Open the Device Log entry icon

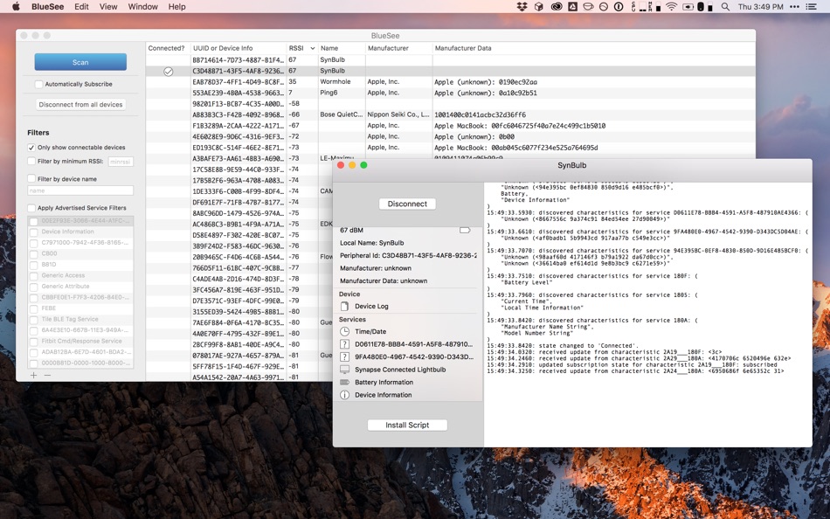(x=344, y=307)
